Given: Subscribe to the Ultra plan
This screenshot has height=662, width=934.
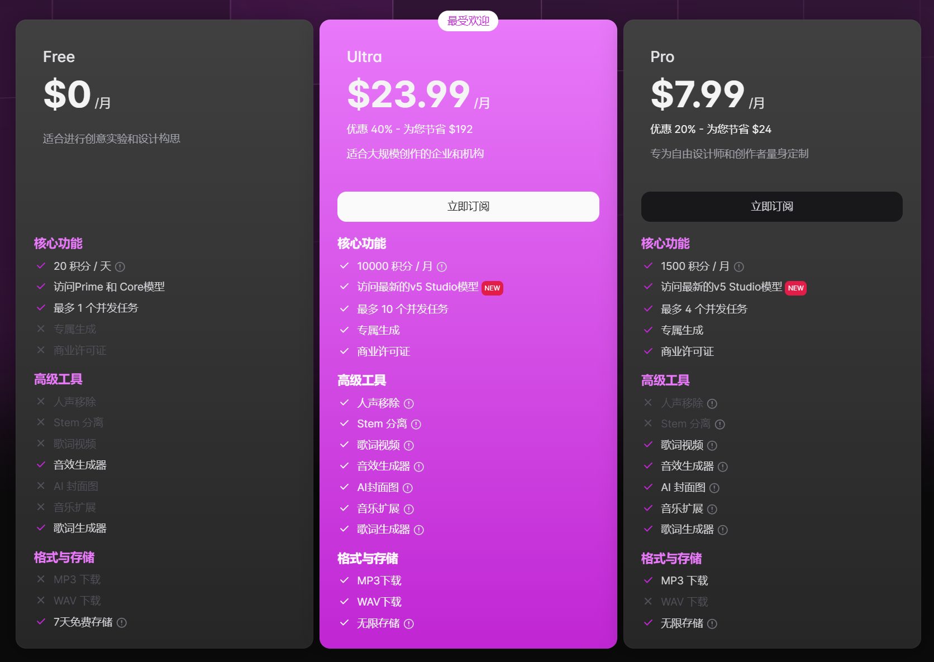Looking at the screenshot, I should [x=468, y=207].
